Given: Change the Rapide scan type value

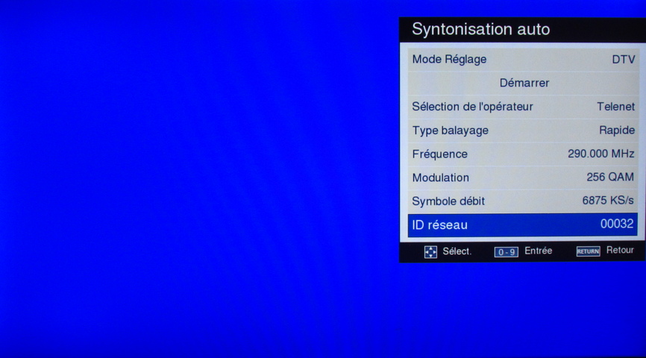Looking at the screenshot, I should (616, 131).
